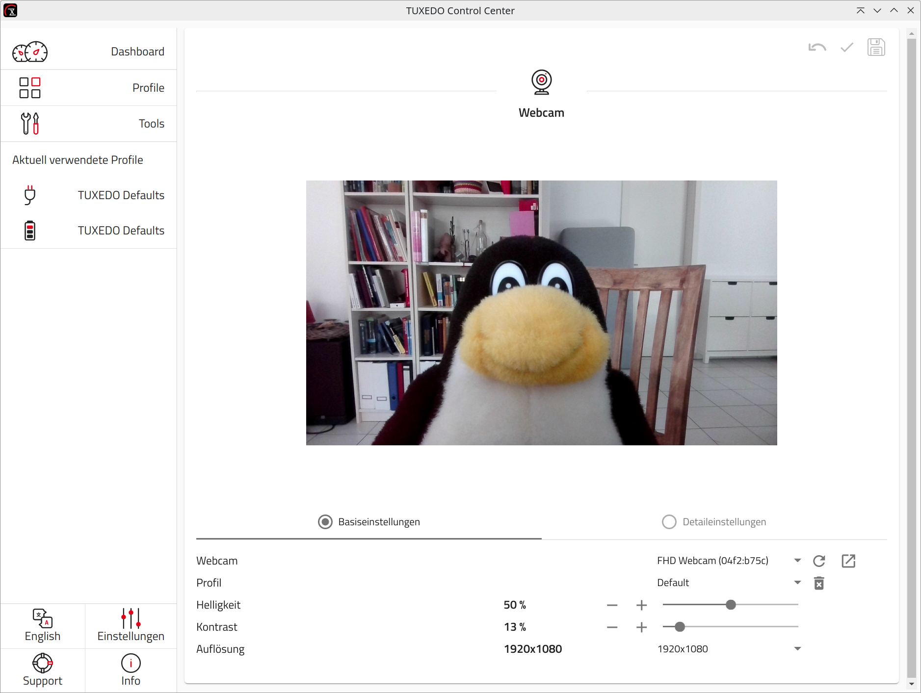Switch language to English
The width and height of the screenshot is (921, 693).
point(43,626)
